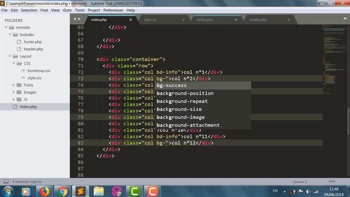Image resolution: width=350 pixels, height=197 pixels.
Task: Click the volume icon in system tray
Action: (x=308, y=192)
